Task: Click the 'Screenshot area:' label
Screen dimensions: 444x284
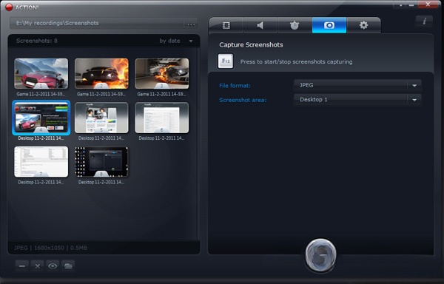Action: point(243,100)
